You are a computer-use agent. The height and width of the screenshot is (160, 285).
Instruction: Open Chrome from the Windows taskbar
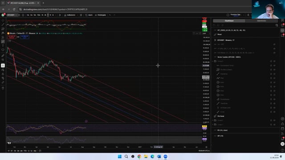click(139, 156)
